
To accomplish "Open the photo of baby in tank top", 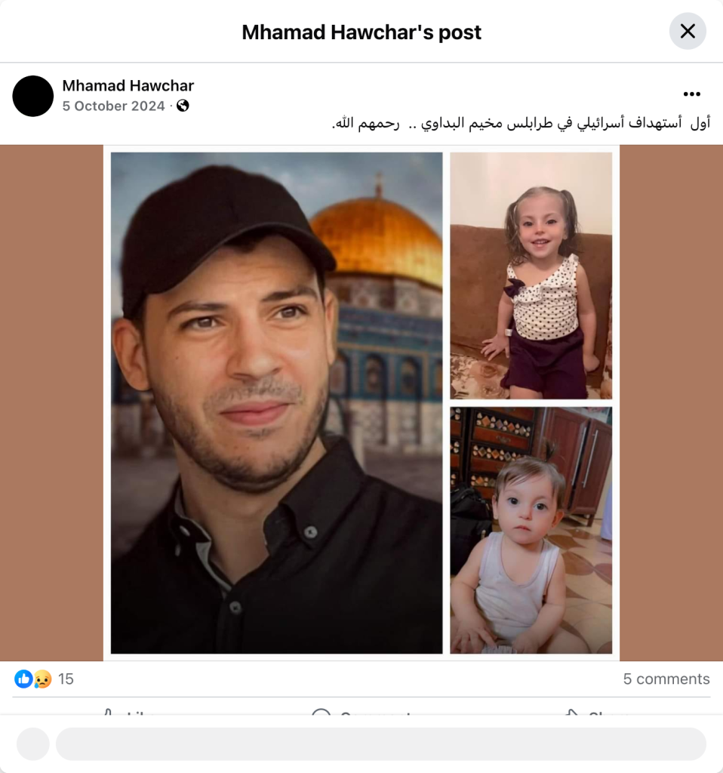I will pyautogui.click(x=531, y=531).
